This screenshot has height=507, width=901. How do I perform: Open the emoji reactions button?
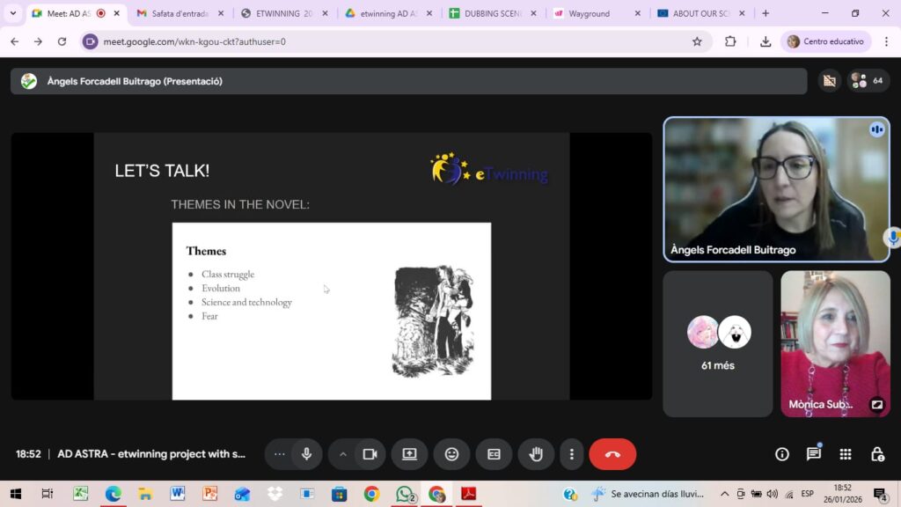pyautogui.click(x=451, y=454)
